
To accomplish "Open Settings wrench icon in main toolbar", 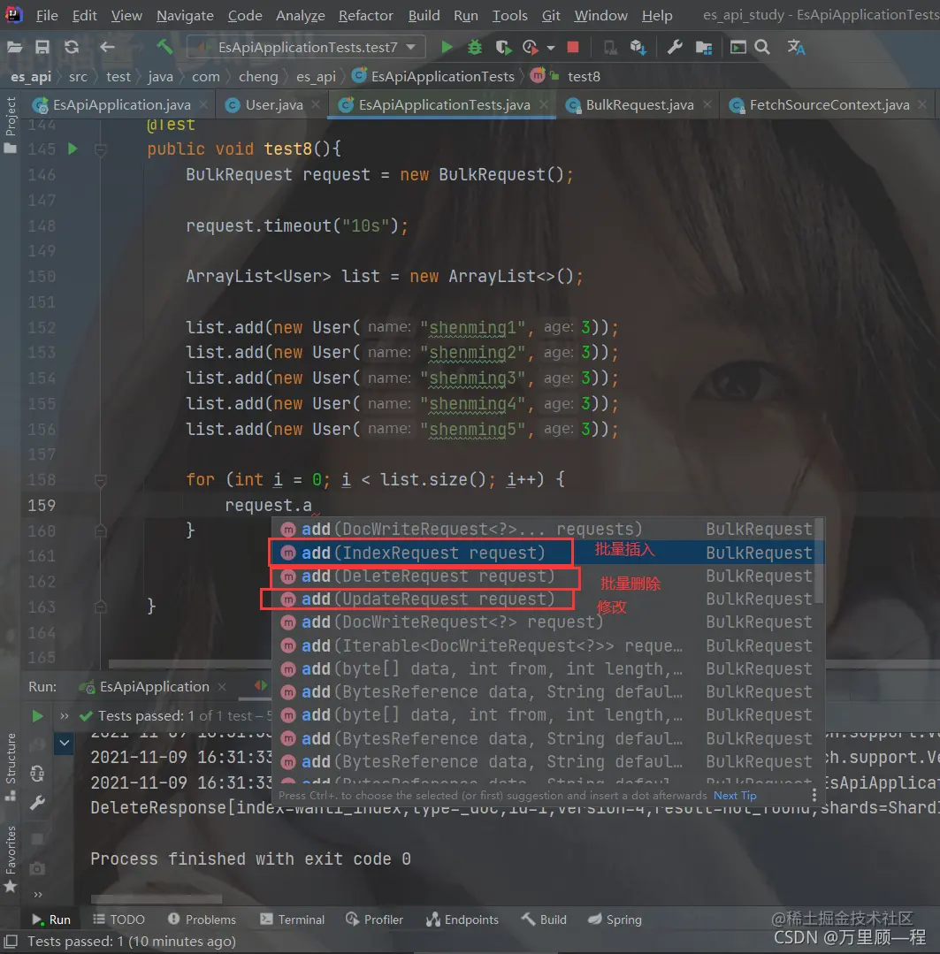I will click(675, 47).
